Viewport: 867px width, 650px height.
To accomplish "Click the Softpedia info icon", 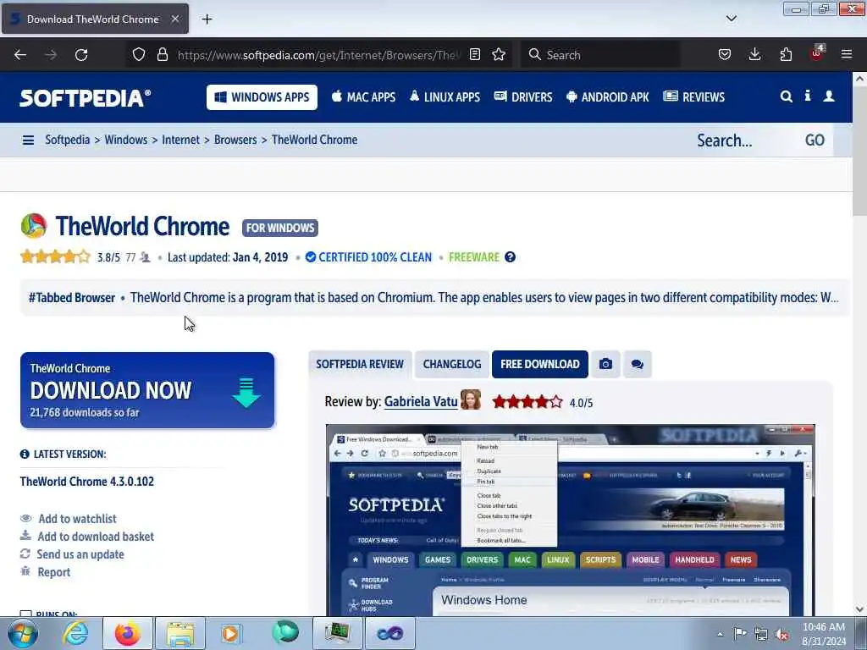I will [807, 96].
